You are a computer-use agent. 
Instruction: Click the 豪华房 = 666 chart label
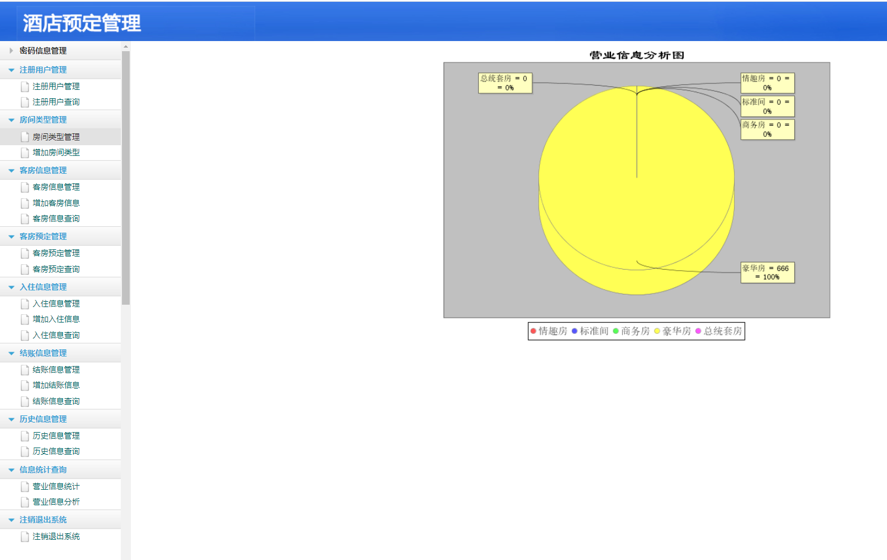[767, 273]
